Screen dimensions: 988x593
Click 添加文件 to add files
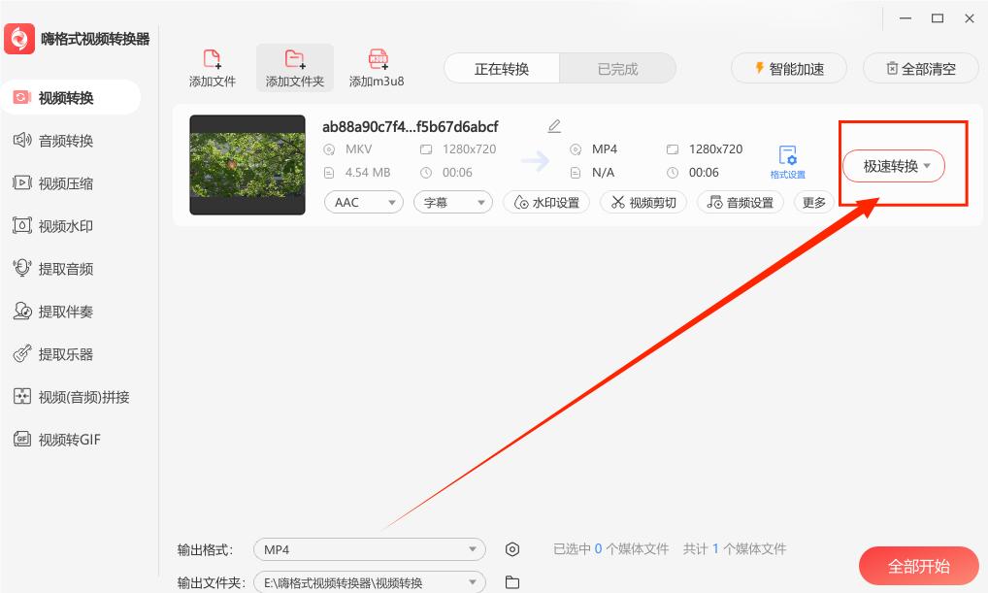[x=212, y=67]
